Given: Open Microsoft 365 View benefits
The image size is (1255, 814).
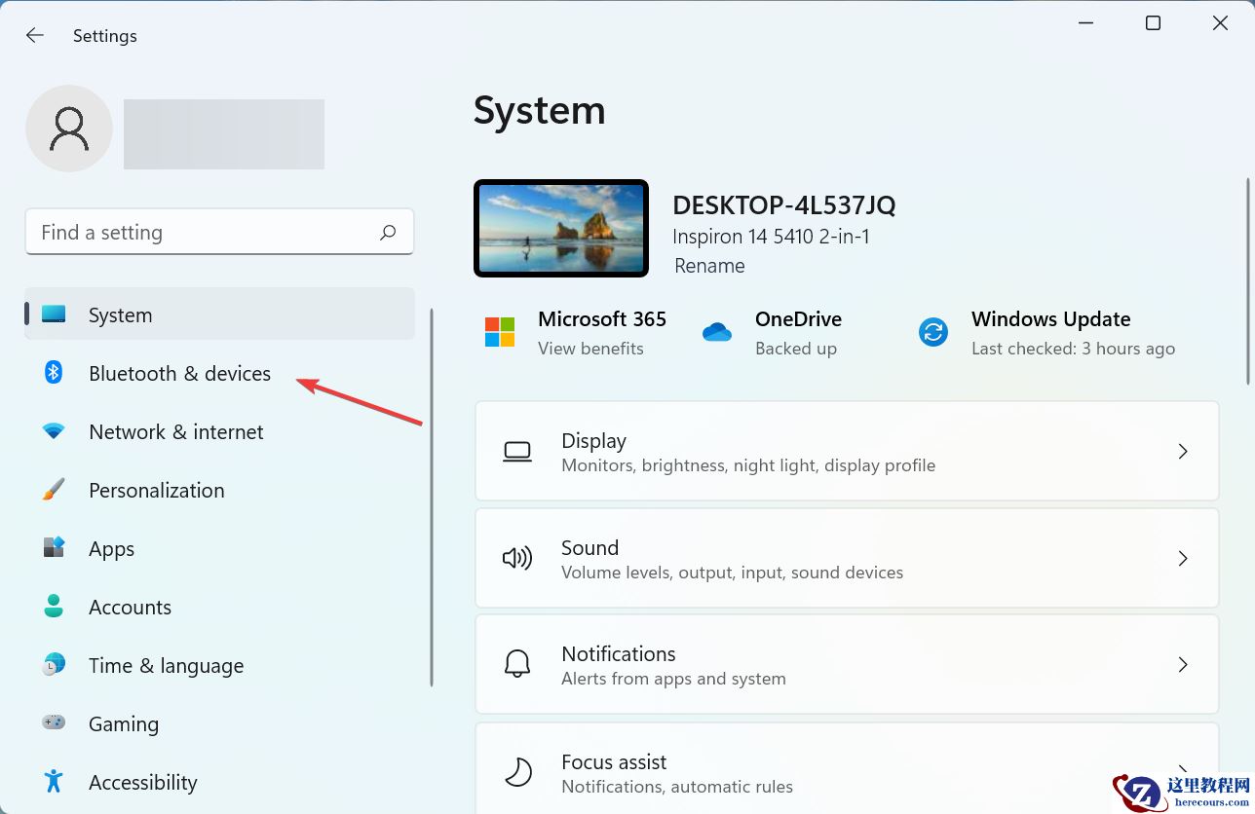Looking at the screenshot, I should point(590,348).
